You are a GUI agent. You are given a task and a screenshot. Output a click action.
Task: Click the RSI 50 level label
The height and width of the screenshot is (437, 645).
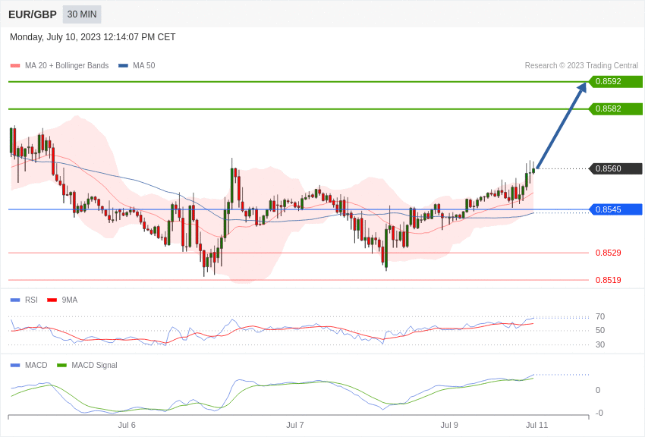[600, 331]
